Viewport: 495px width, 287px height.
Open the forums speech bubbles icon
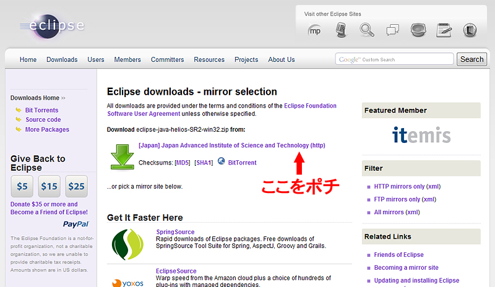click(393, 30)
